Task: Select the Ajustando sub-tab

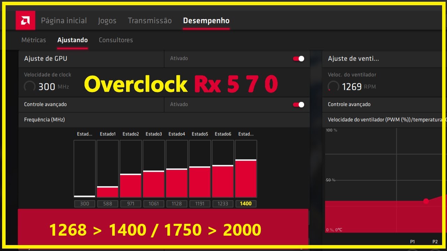Action: point(72,40)
